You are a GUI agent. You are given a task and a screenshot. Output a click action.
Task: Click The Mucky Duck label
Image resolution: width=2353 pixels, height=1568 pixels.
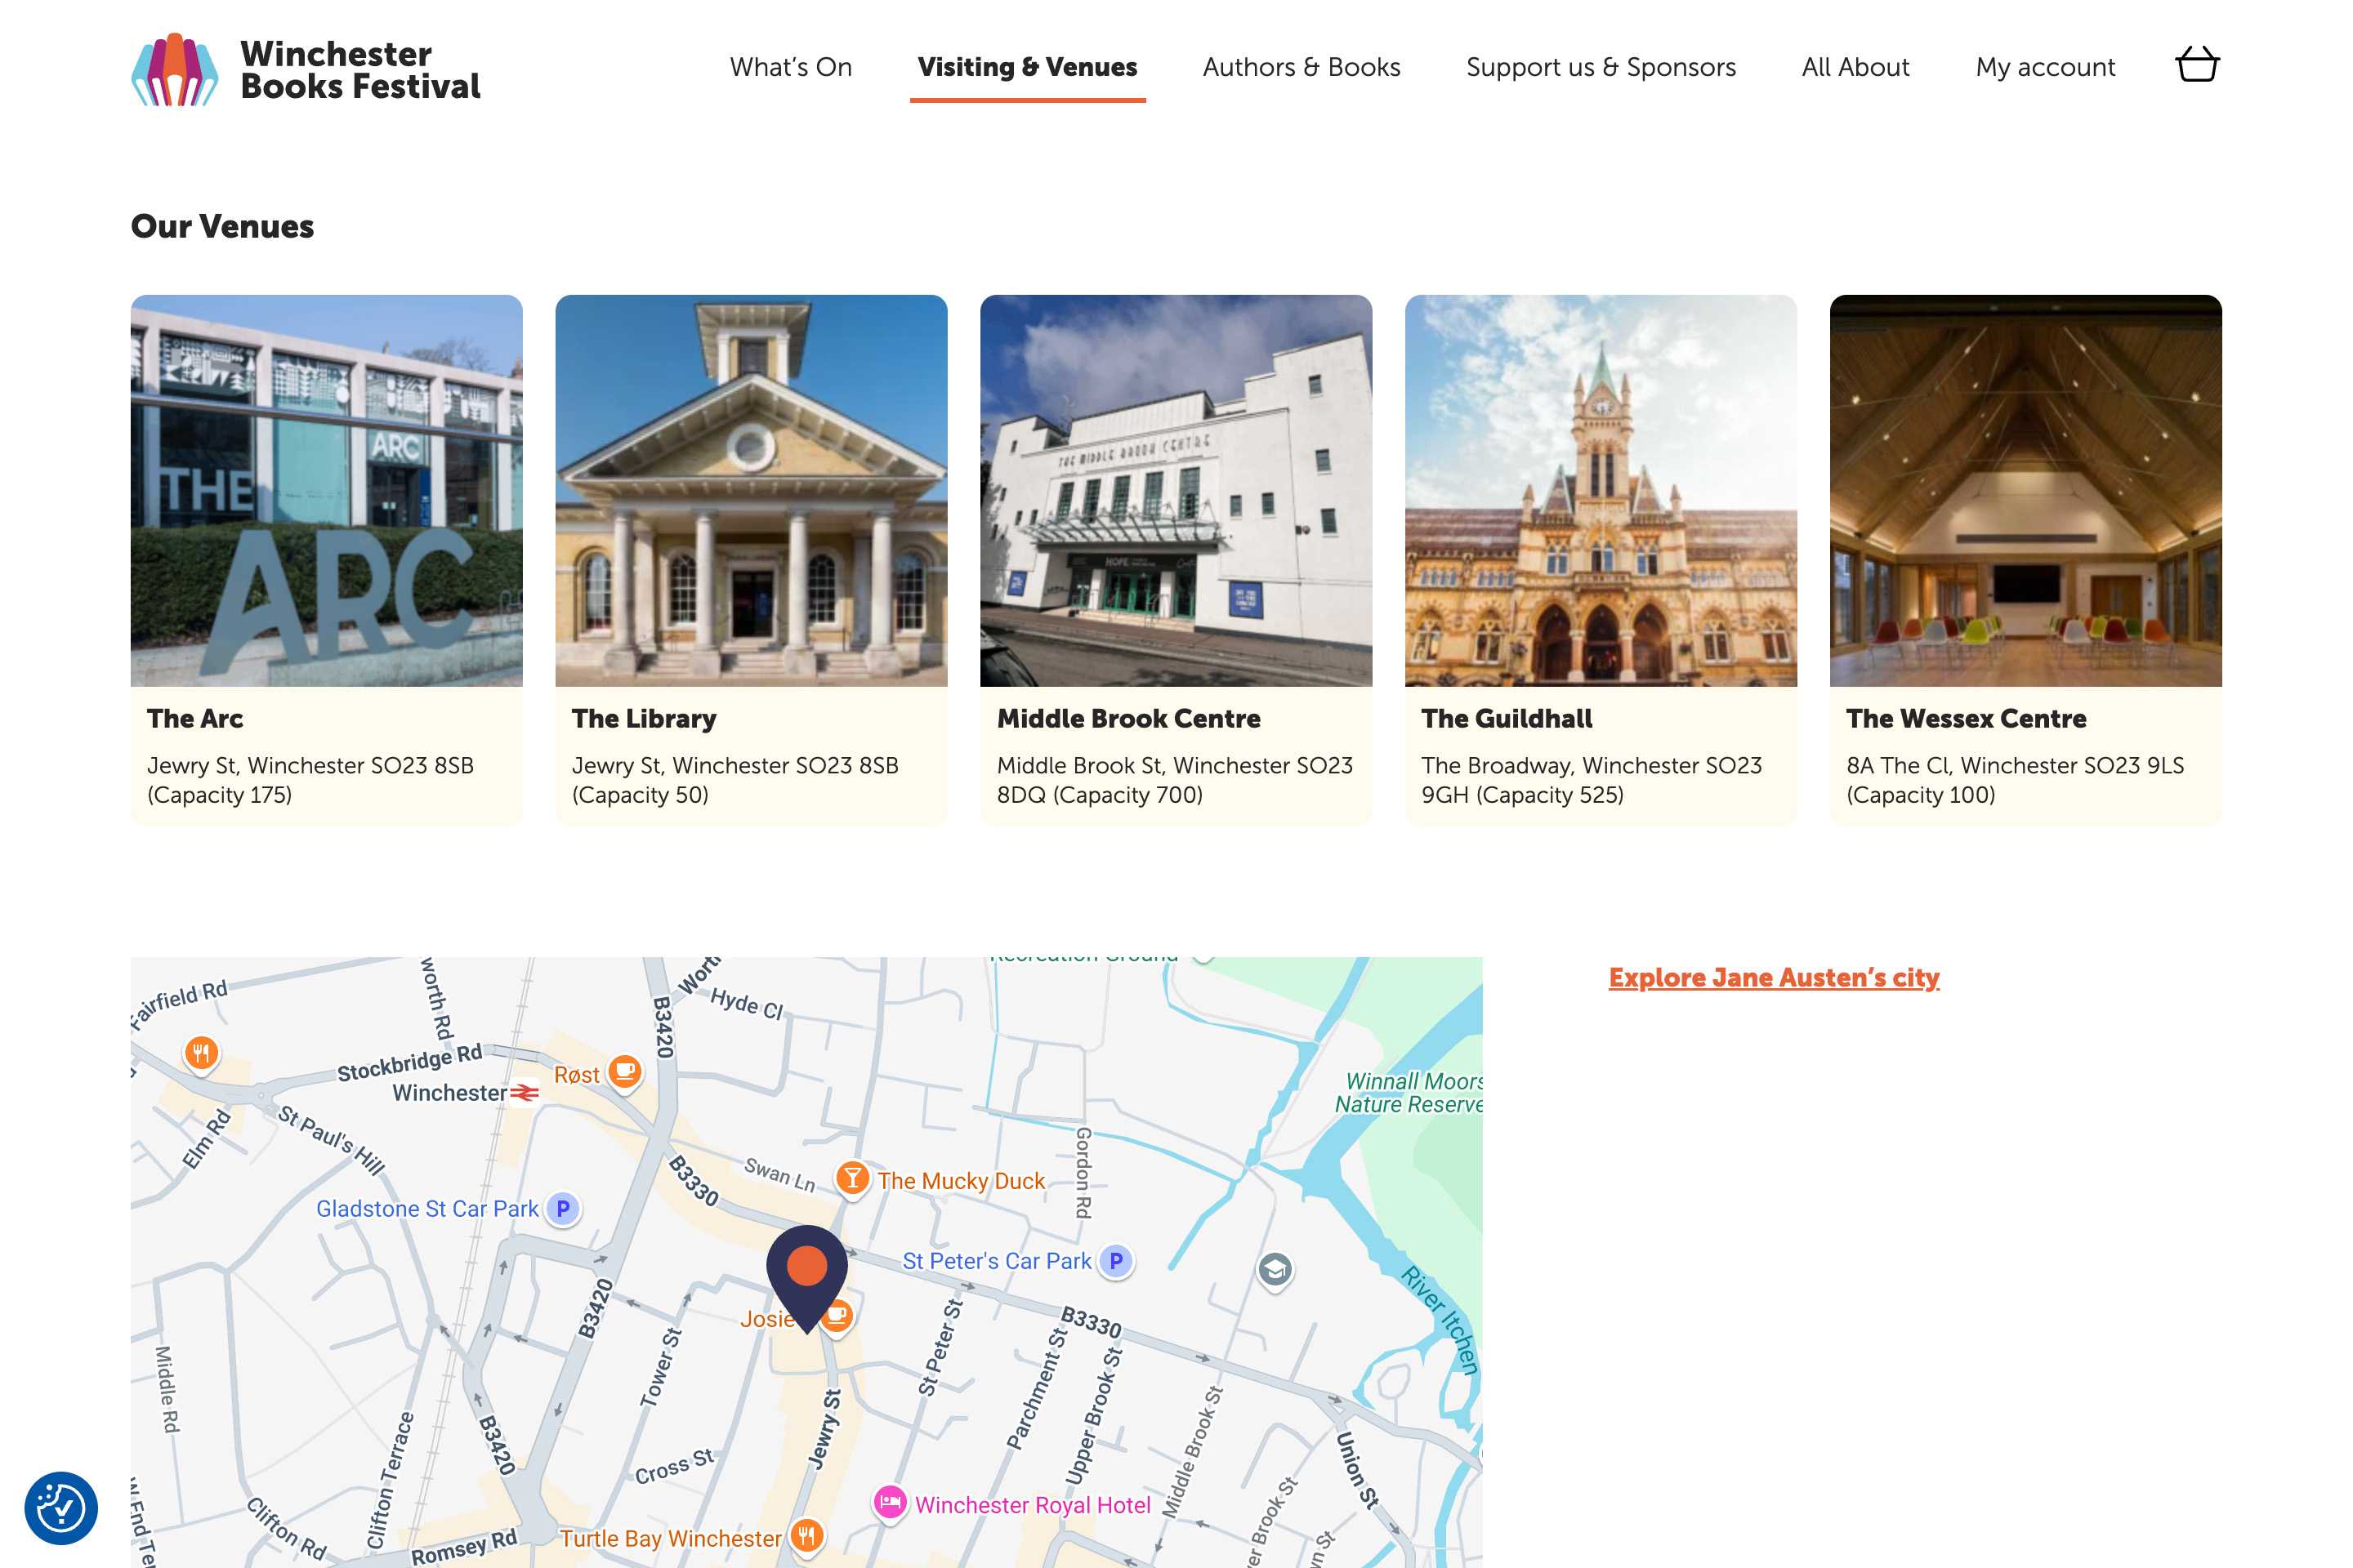(962, 1180)
